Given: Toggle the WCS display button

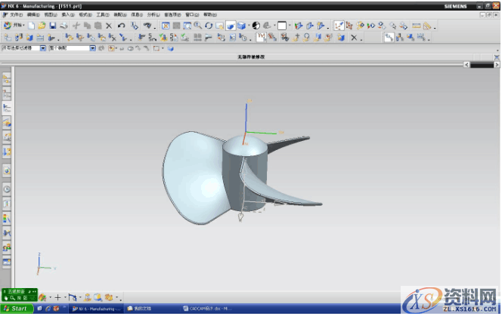Looking at the screenshot, I should [x=339, y=26].
